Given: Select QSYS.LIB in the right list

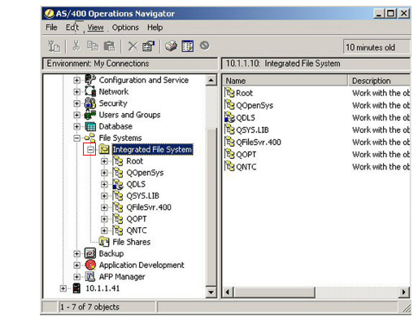Looking at the screenshot, I should [x=252, y=129].
